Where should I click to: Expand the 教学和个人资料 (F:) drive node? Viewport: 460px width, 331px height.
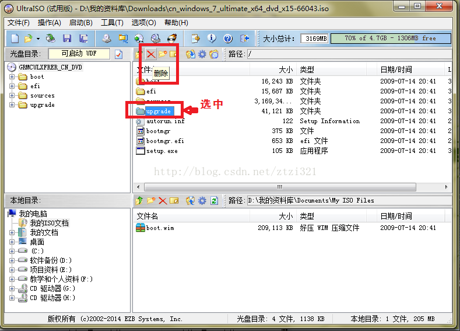click(x=12, y=279)
